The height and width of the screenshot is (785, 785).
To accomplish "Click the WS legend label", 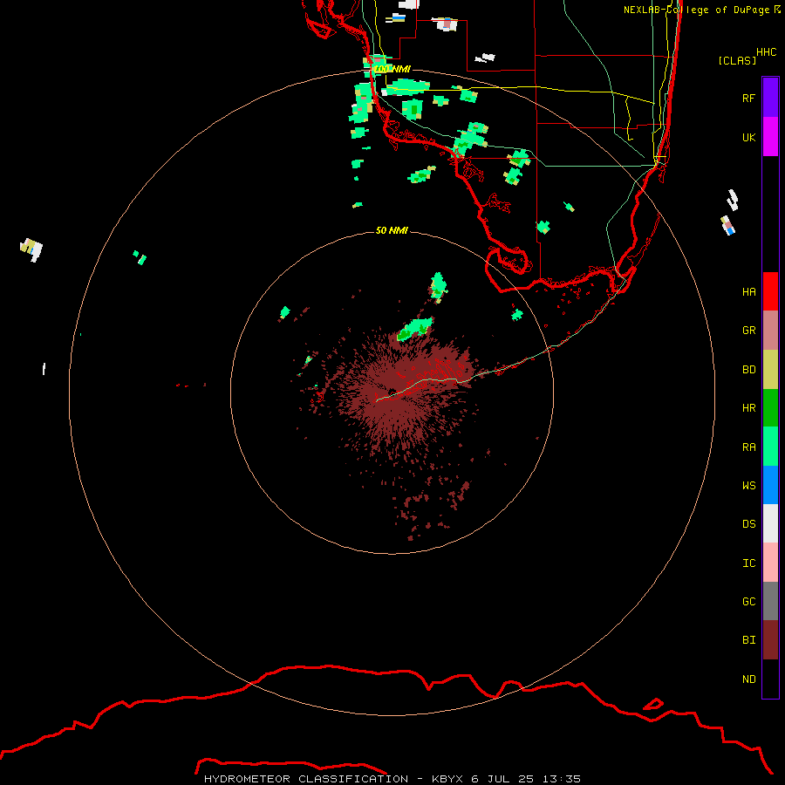I will pyautogui.click(x=748, y=485).
